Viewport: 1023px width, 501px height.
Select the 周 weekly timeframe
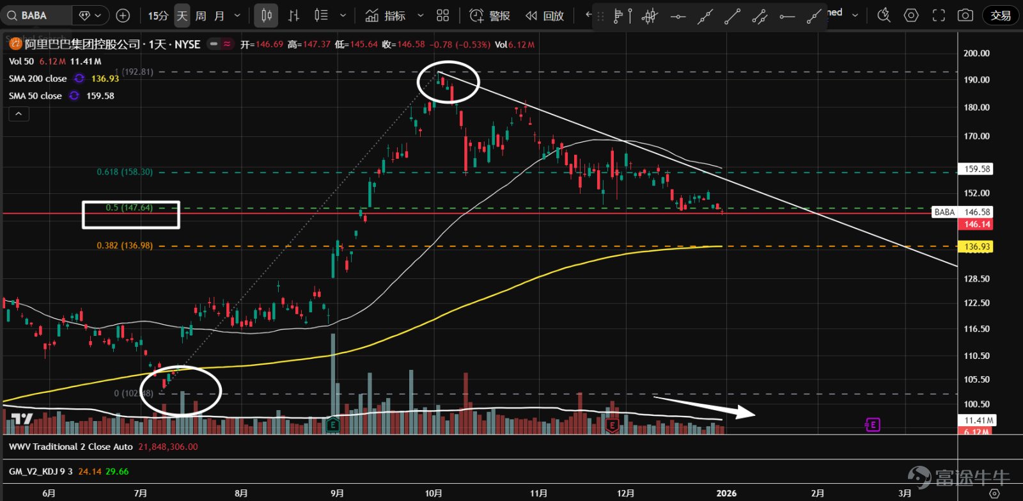pos(201,15)
